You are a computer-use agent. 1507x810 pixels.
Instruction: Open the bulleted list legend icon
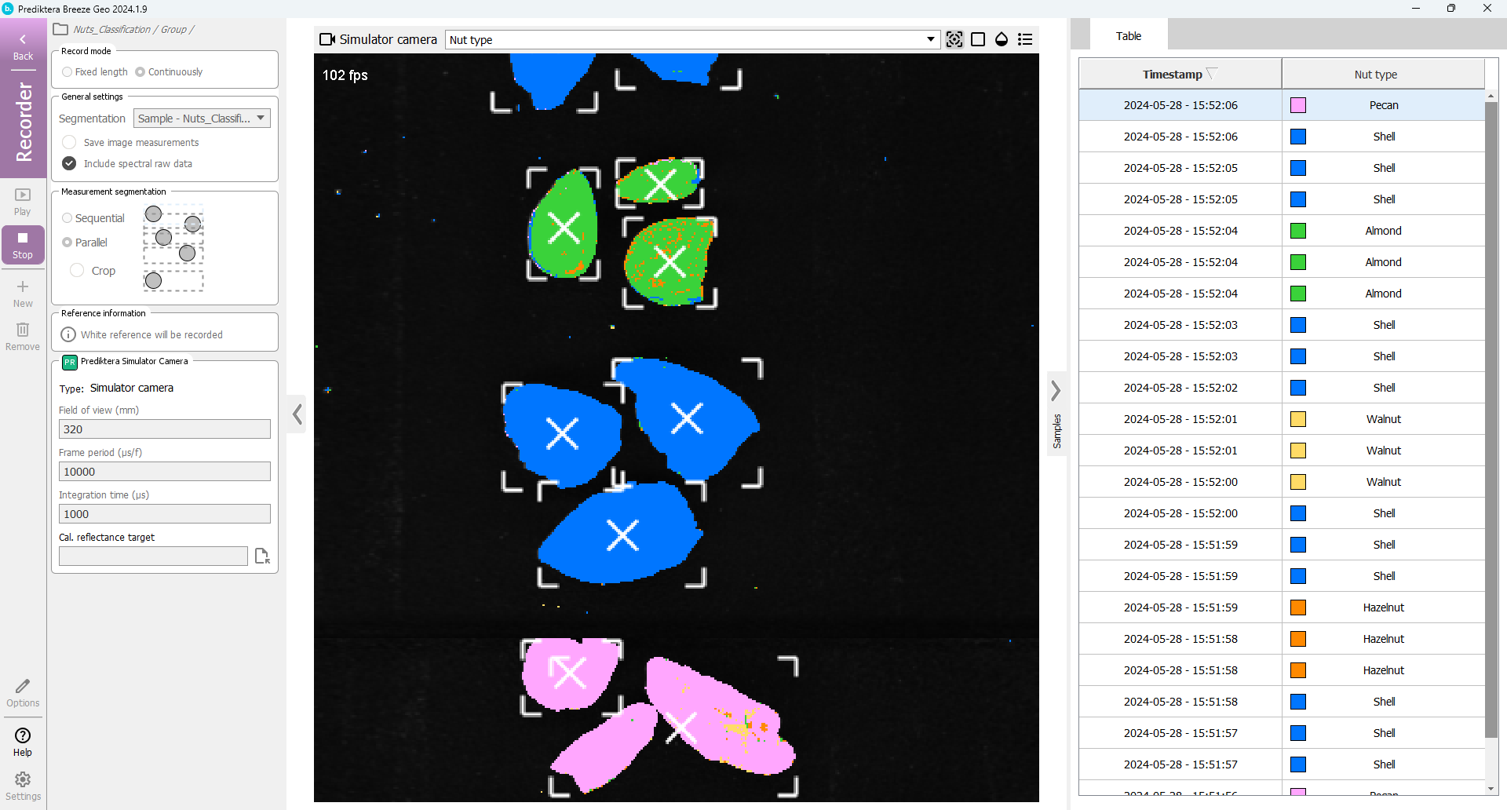pos(1025,39)
